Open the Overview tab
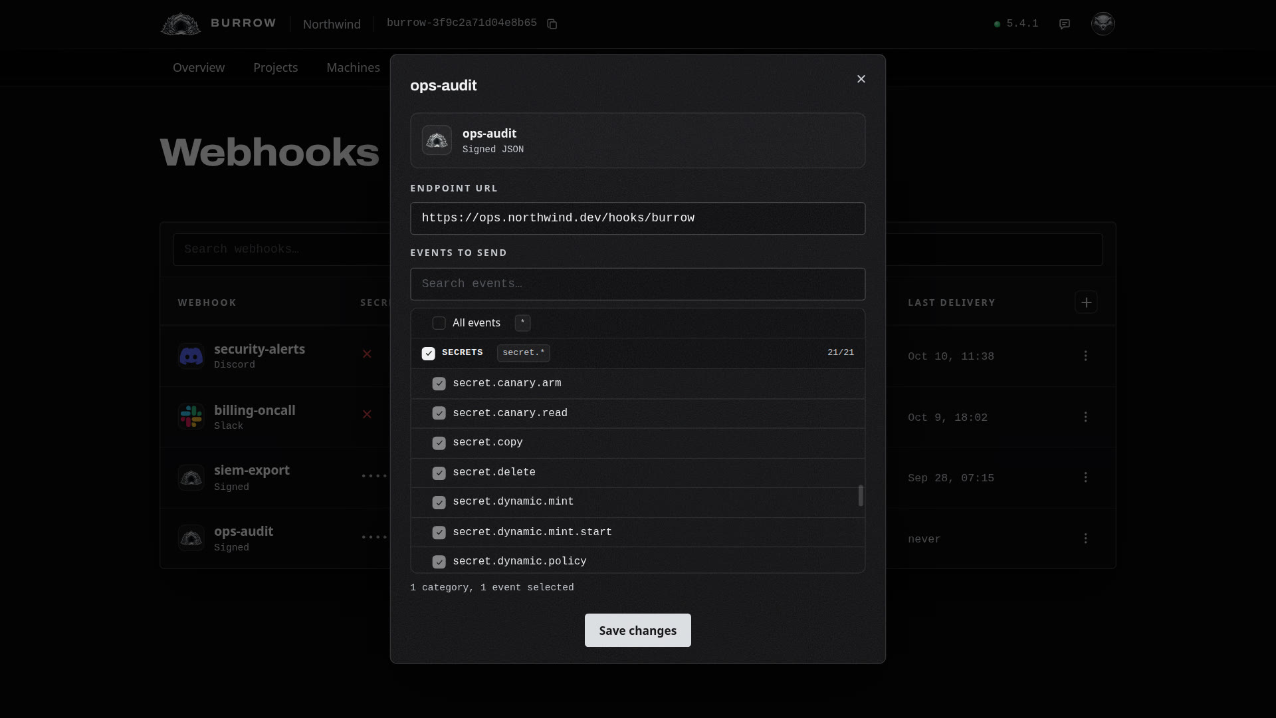The width and height of the screenshot is (1276, 718). (x=199, y=67)
